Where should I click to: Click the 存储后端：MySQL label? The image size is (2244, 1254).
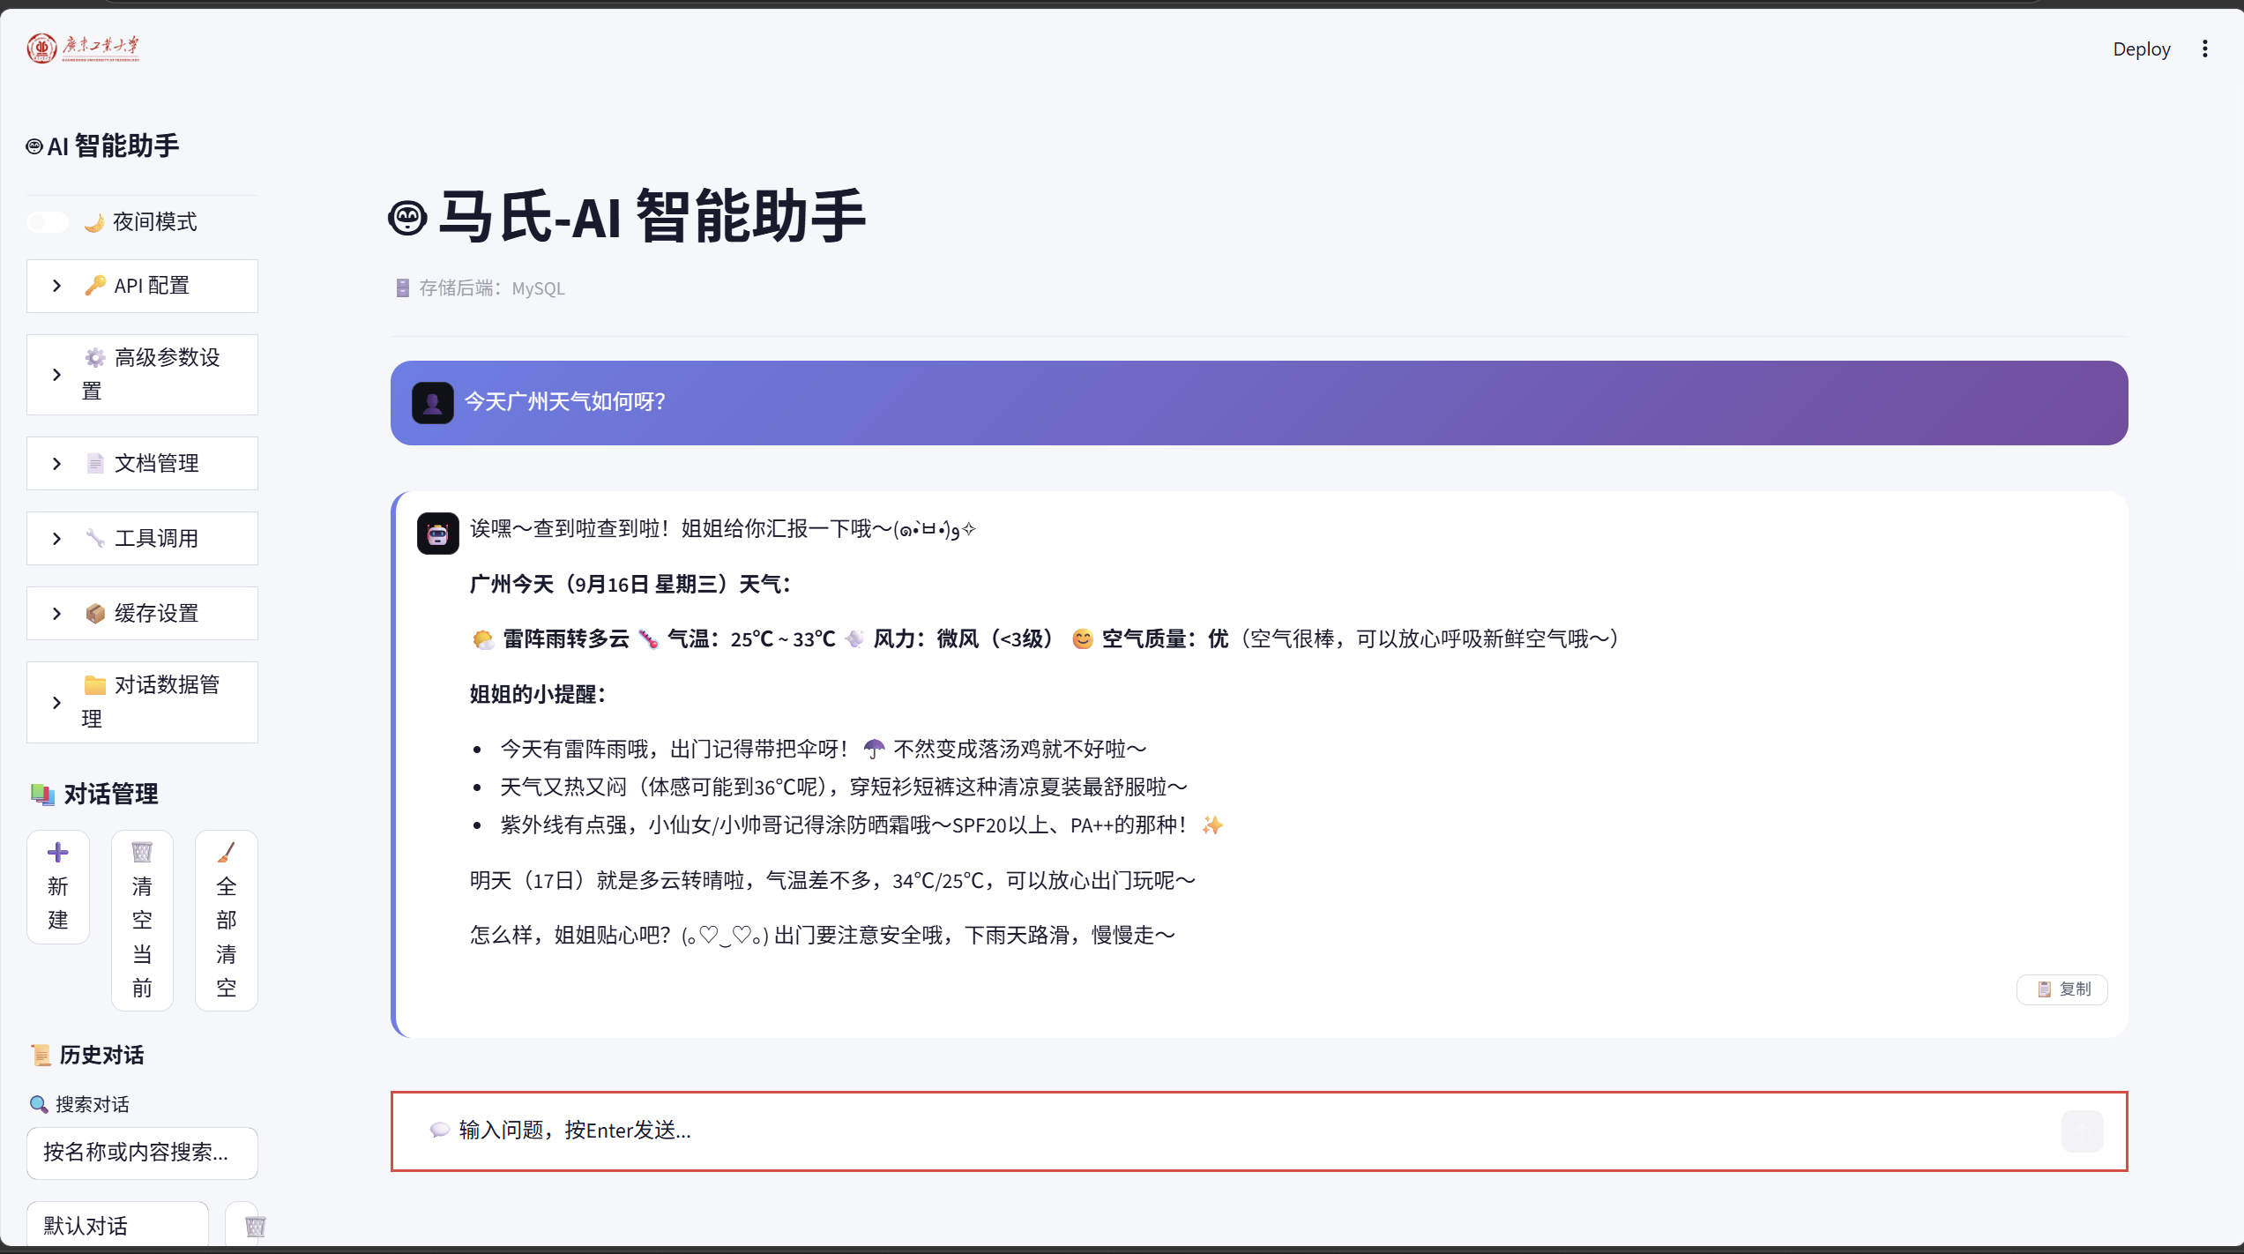(x=481, y=288)
